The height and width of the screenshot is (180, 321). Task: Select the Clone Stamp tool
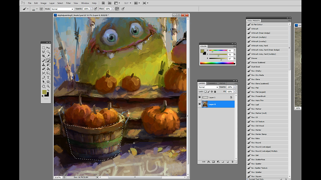tap(44, 65)
